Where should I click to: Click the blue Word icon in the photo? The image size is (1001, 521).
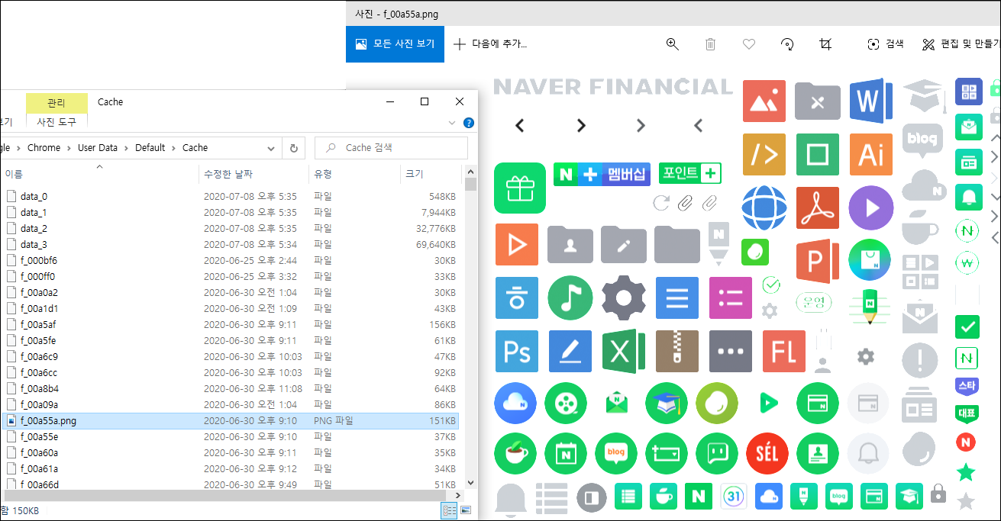pyautogui.click(x=870, y=100)
